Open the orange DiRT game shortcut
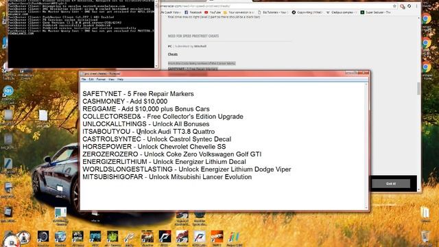 (217, 237)
